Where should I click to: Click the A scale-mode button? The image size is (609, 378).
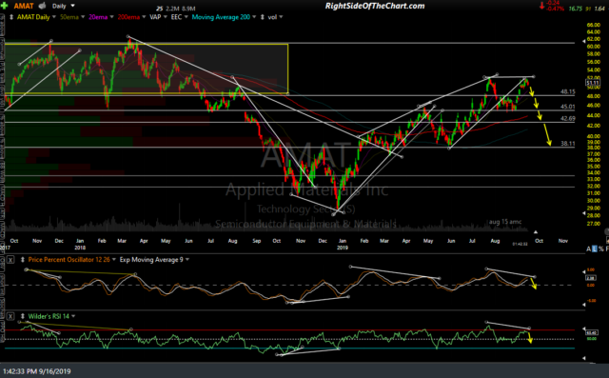pyautogui.click(x=588, y=249)
